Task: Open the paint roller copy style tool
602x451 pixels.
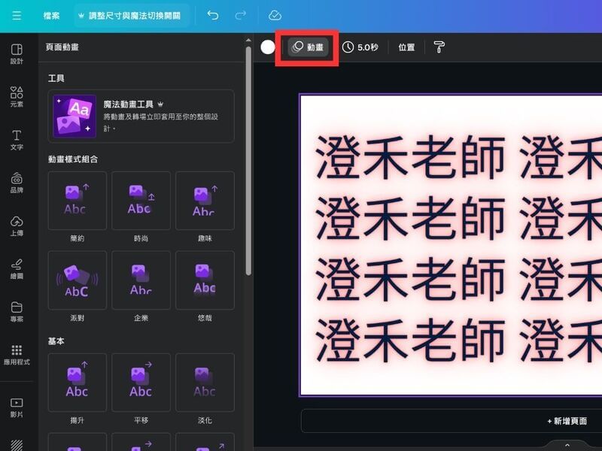Action: pos(439,47)
